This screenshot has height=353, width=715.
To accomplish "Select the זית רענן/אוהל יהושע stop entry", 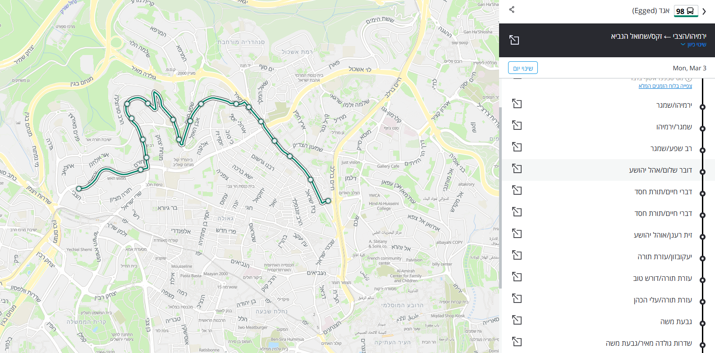I will pos(663,235).
